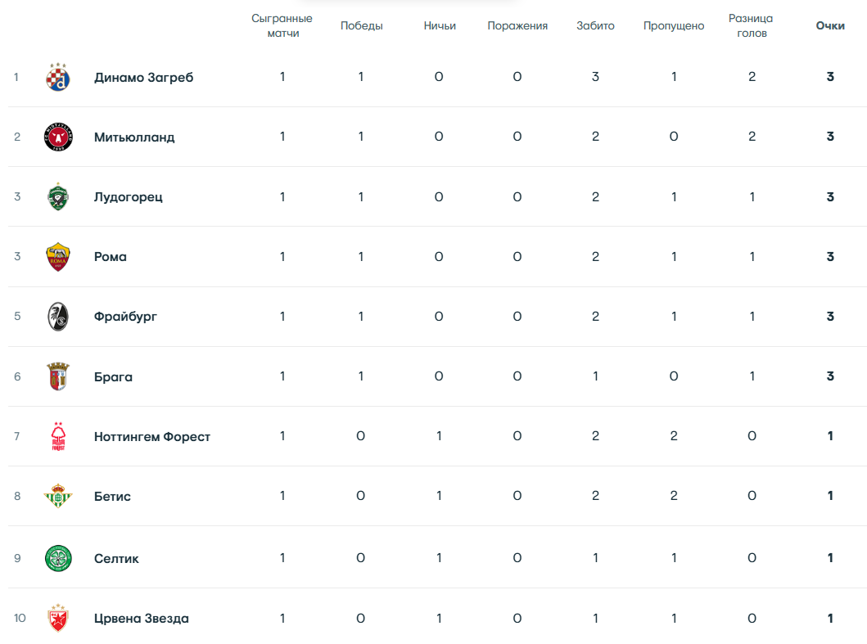Click the Разница голов column header
Screen dimensions: 867x644
[751, 25]
